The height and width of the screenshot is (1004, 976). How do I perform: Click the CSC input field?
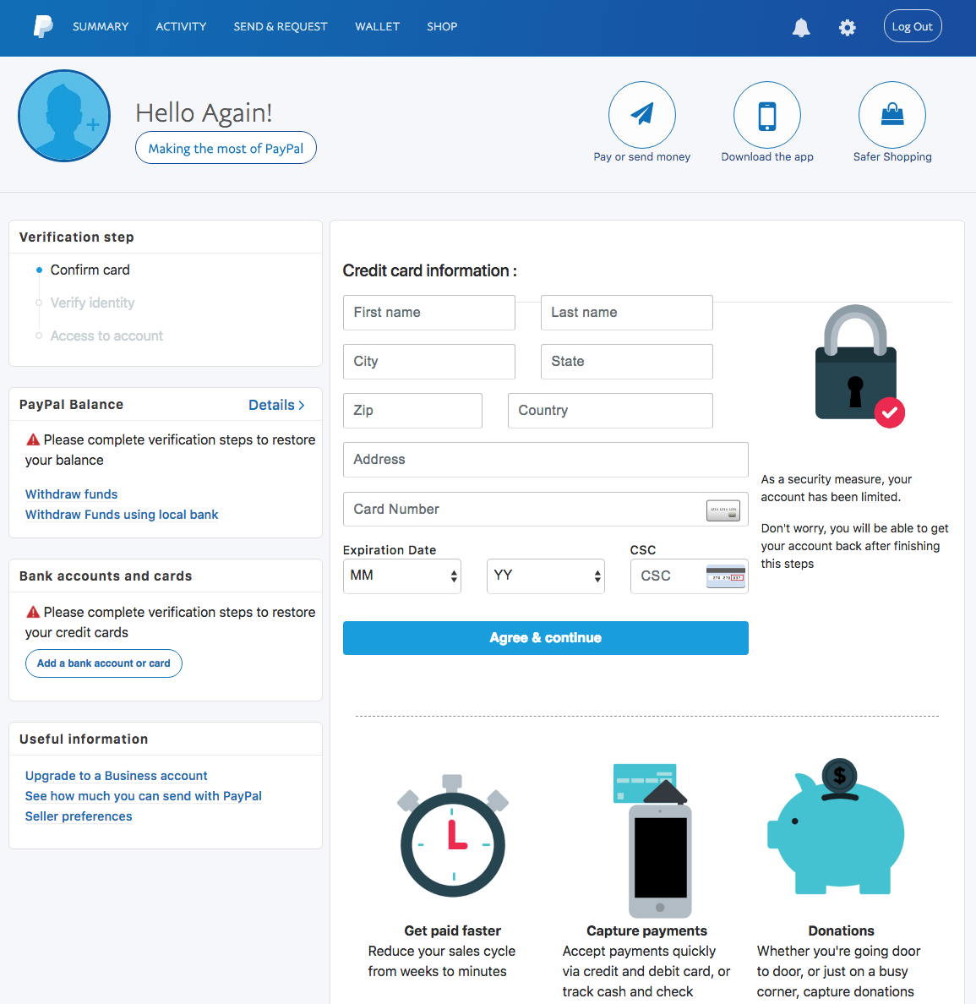tap(689, 576)
